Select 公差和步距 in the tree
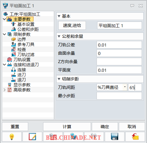 pyautogui.click(x=28, y=29)
